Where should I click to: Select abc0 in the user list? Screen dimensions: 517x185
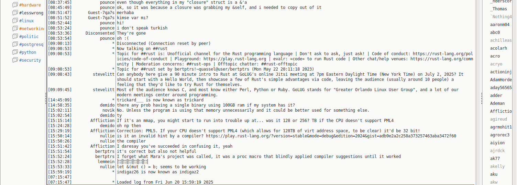pyautogui.click(x=495, y=33)
